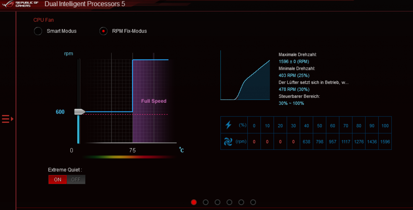Go to first page indicator dot
413x210 pixels.
coord(194,202)
